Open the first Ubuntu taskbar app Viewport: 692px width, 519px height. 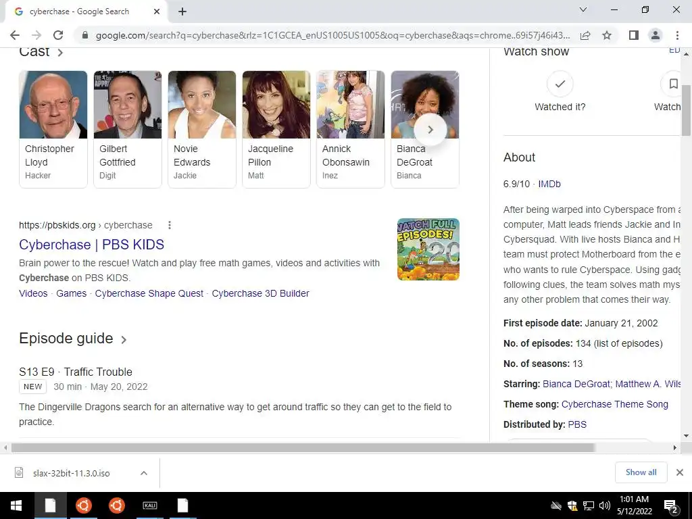coord(83,505)
